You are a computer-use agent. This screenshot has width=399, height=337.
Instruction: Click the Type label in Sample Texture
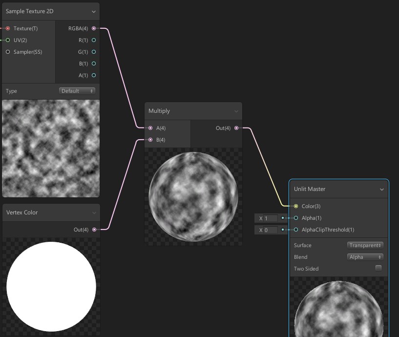pyautogui.click(x=11, y=91)
